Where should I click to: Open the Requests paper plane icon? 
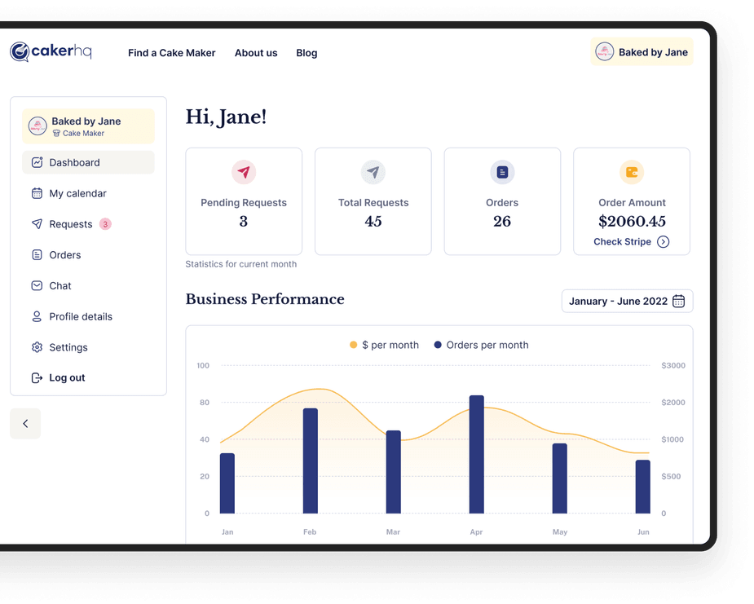click(x=37, y=224)
